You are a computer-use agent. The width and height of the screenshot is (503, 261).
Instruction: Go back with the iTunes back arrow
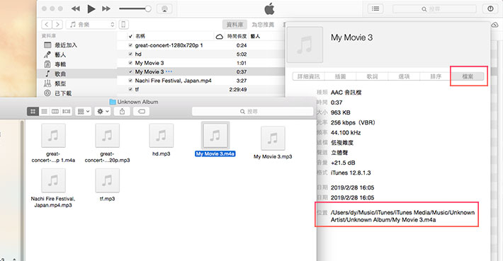pyautogui.click(x=47, y=24)
